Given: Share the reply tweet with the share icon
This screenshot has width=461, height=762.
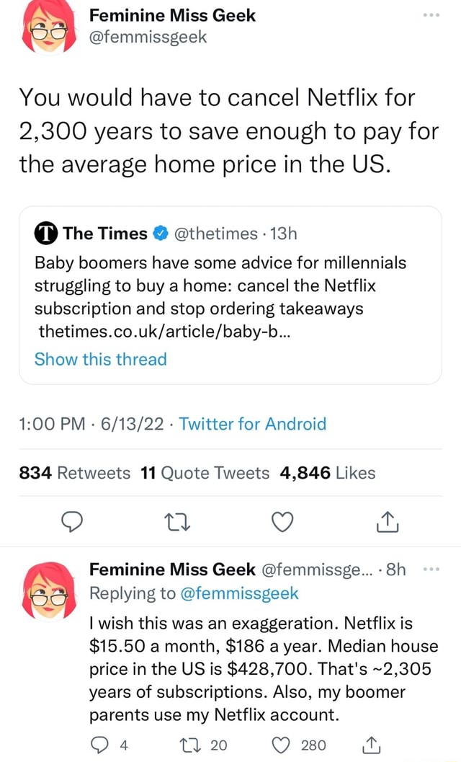Looking at the screenshot, I should [x=371, y=745].
